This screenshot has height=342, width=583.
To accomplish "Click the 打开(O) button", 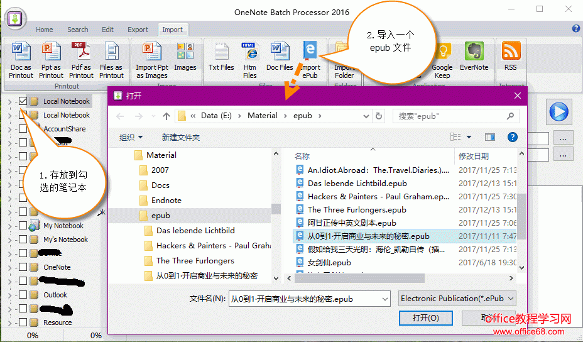I will [426, 318].
